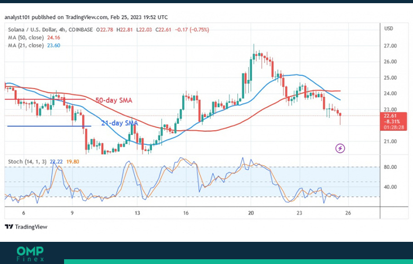413x264 pixels.
Task: Click the 25.00 price axis label
Action: click(390, 78)
